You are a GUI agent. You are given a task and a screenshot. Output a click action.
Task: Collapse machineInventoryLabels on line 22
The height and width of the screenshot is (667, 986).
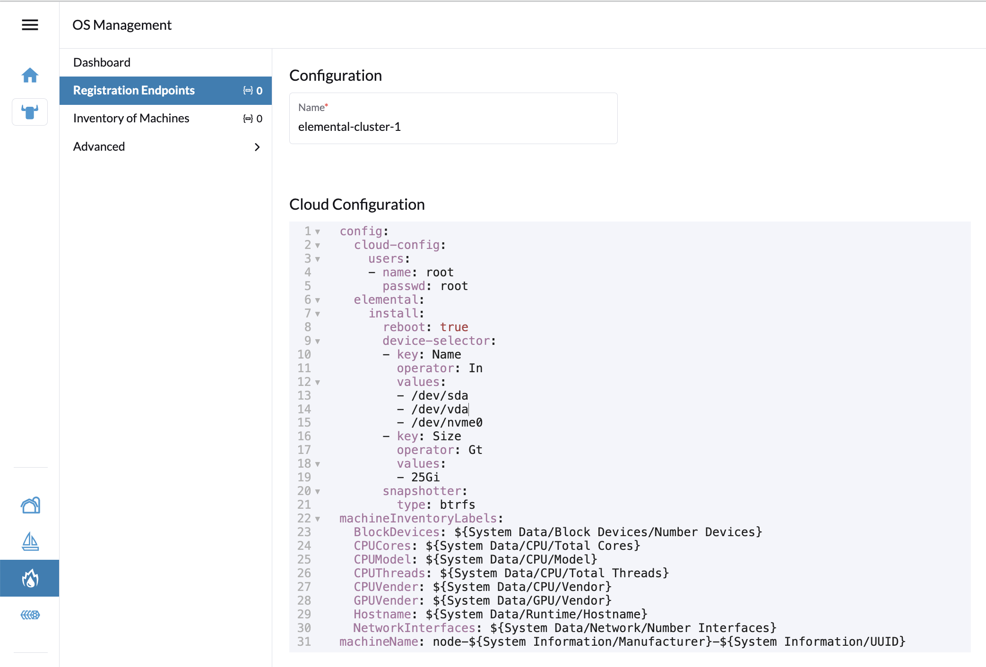click(x=318, y=519)
